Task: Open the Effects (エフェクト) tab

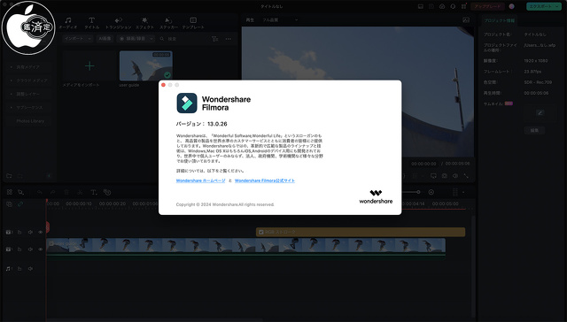Action: click(x=144, y=23)
